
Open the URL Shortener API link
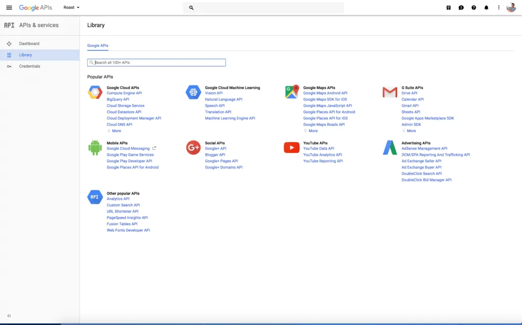122,211
